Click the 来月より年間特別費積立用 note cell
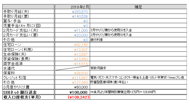This screenshot has width=190, height=104. (x=138, y=92)
